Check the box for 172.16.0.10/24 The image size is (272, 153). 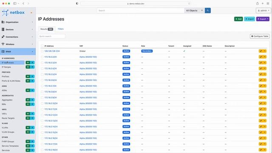pyautogui.click(x=42, y=103)
